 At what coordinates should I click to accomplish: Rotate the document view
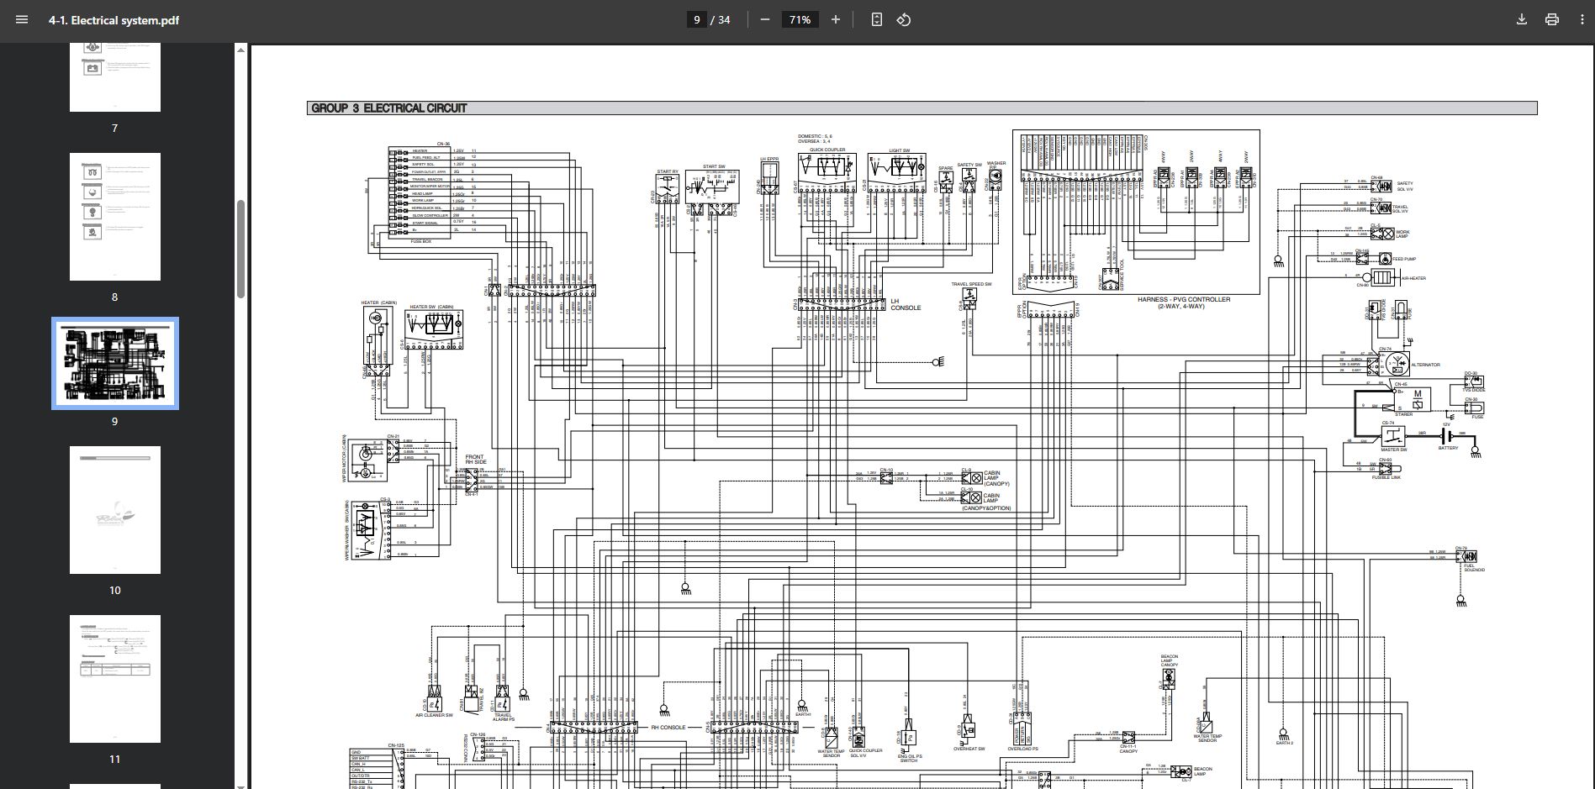tap(904, 19)
